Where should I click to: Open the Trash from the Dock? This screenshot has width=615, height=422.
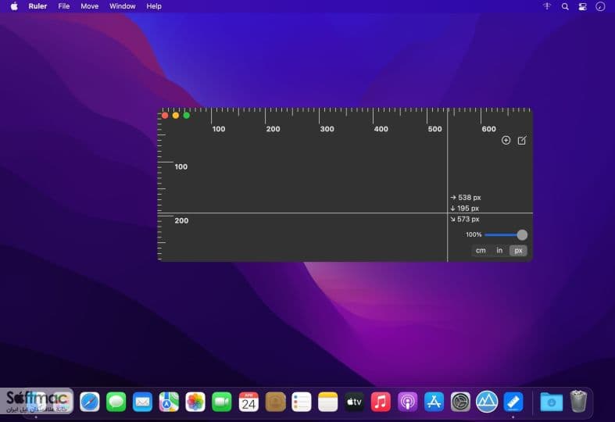pyautogui.click(x=578, y=401)
